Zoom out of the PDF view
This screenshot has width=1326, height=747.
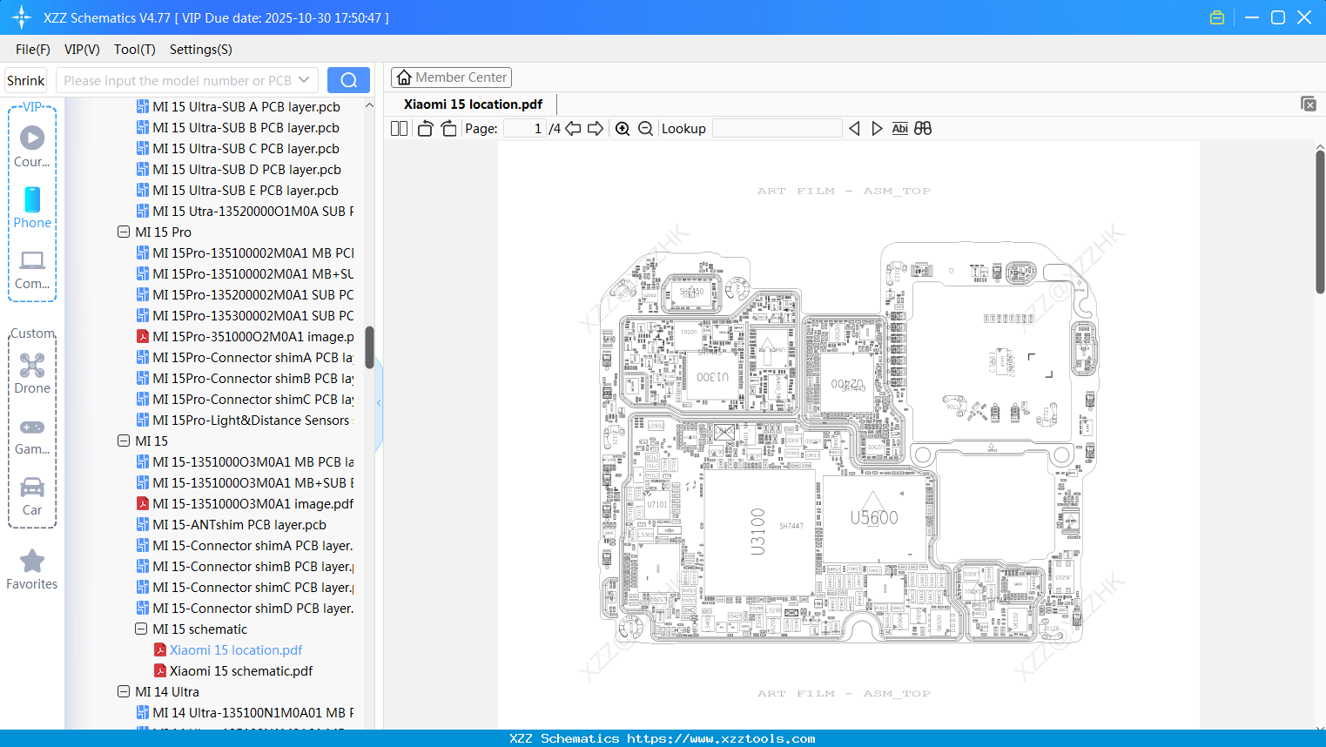coord(645,128)
